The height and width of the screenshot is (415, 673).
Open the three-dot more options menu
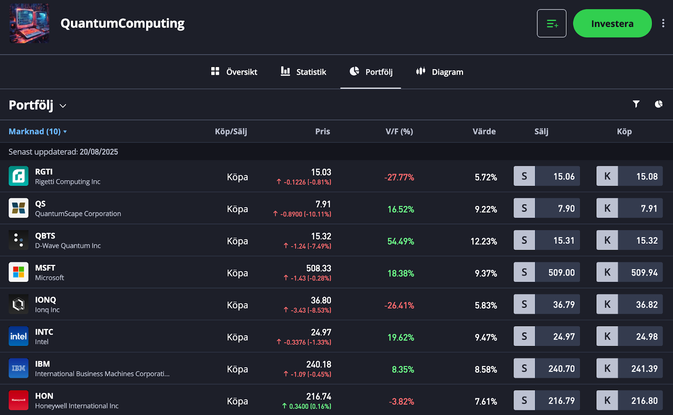tap(663, 24)
